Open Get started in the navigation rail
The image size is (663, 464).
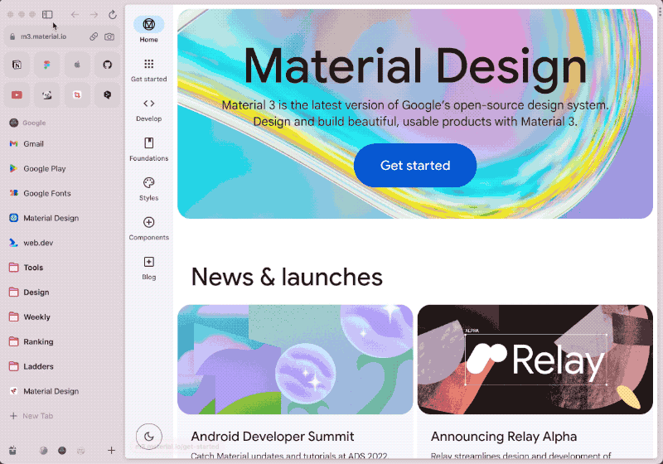[x=149, y=70]
